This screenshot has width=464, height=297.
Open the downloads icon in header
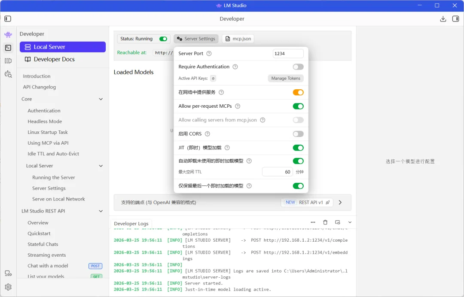pos(443,19)
